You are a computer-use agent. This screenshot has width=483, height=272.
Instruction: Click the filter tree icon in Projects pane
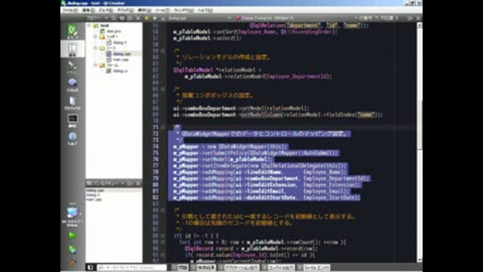coord(114,18)
